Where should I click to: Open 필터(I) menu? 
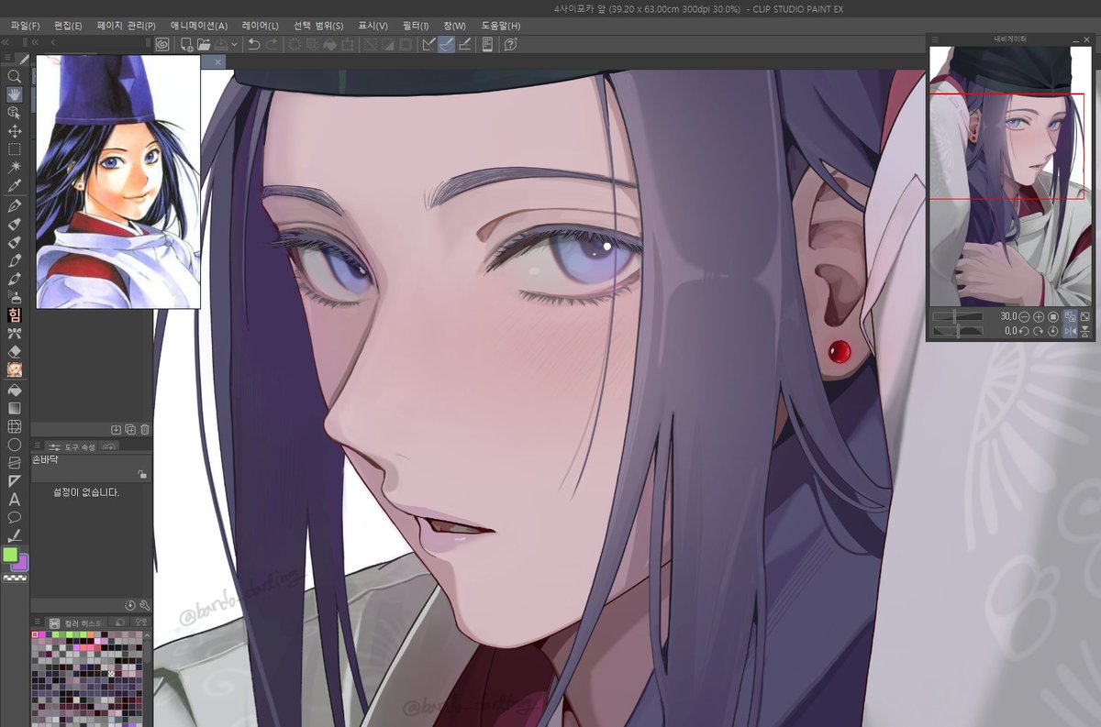coord(416,26)
